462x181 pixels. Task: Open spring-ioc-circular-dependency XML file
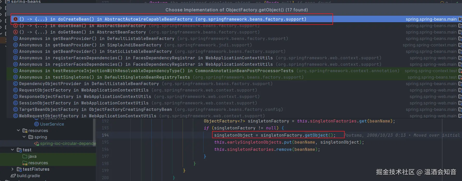click(x=68, y=143)
